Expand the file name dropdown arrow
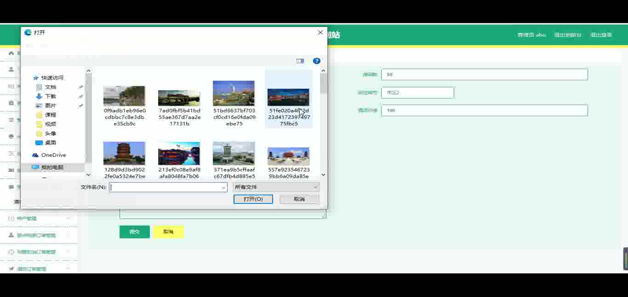628x297 pixels. pos(223,187)
